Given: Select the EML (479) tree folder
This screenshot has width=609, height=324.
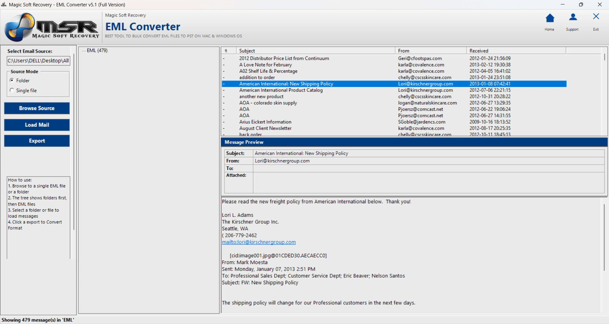Looking at the screenshot, I should tap(97, 51).
